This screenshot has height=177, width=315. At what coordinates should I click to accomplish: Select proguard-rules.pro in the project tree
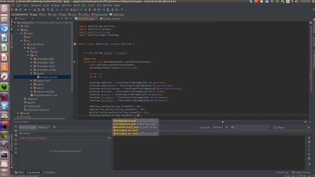(36, 110)
